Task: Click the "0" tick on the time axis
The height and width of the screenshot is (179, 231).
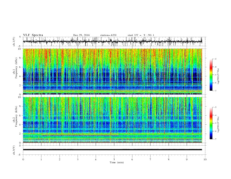Action: click(x=23, y=159)
